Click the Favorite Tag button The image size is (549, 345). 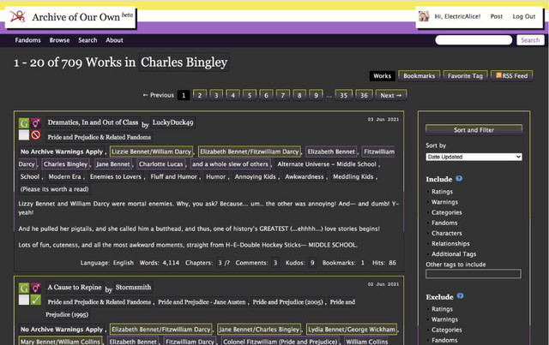coord(465,76)
